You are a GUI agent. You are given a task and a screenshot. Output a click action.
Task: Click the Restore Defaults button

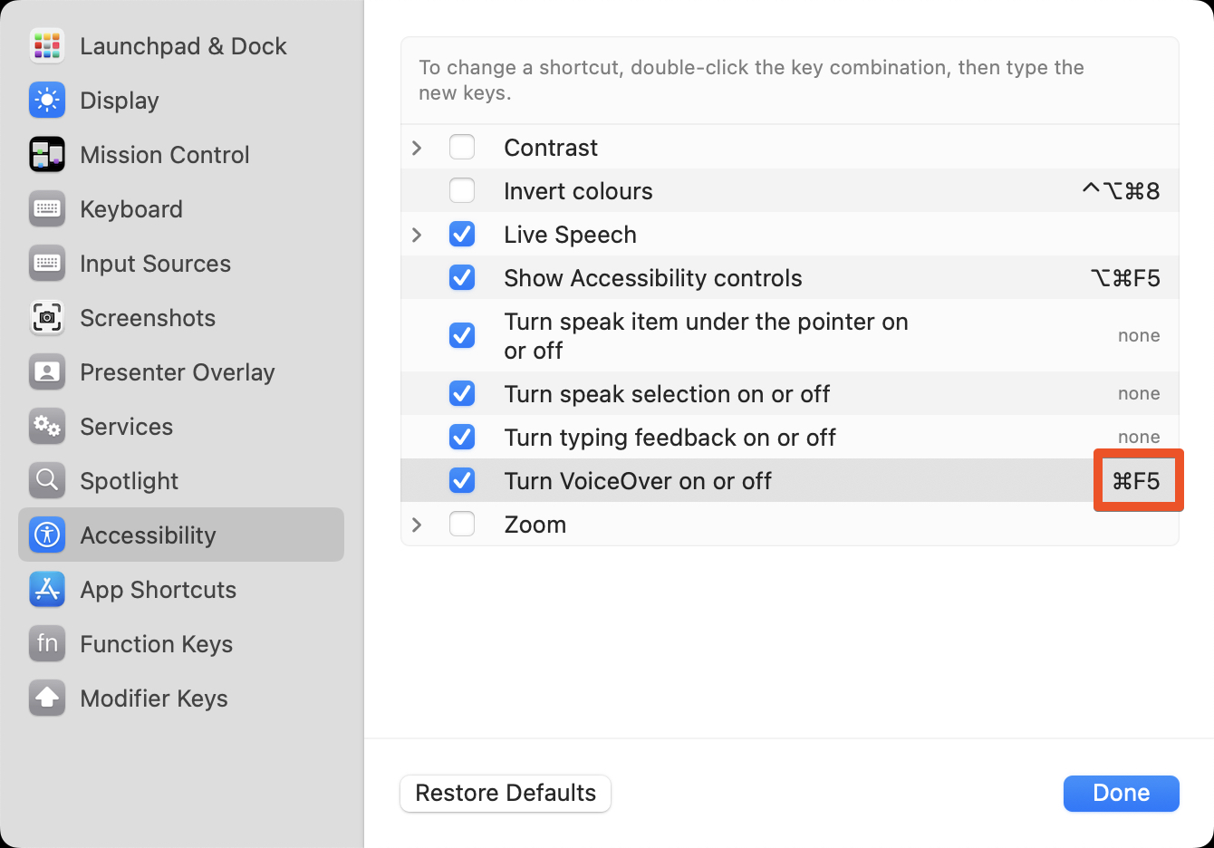point(505,793)
